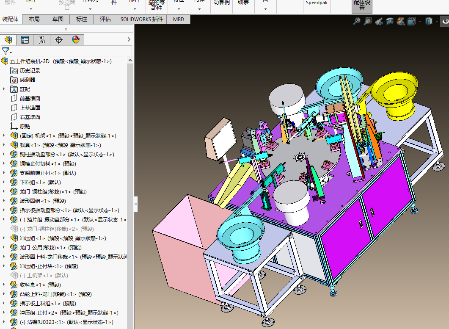Click the Section View icon

tap(390, 21)
